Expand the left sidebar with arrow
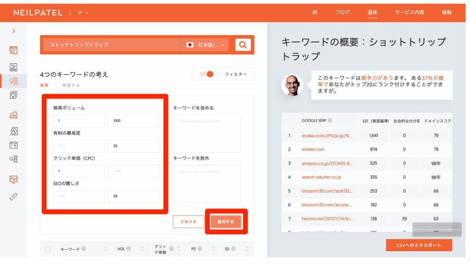 click(14, 31)
